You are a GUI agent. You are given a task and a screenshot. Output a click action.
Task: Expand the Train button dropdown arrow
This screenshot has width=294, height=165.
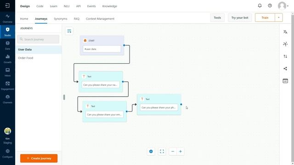coord(279,17)
